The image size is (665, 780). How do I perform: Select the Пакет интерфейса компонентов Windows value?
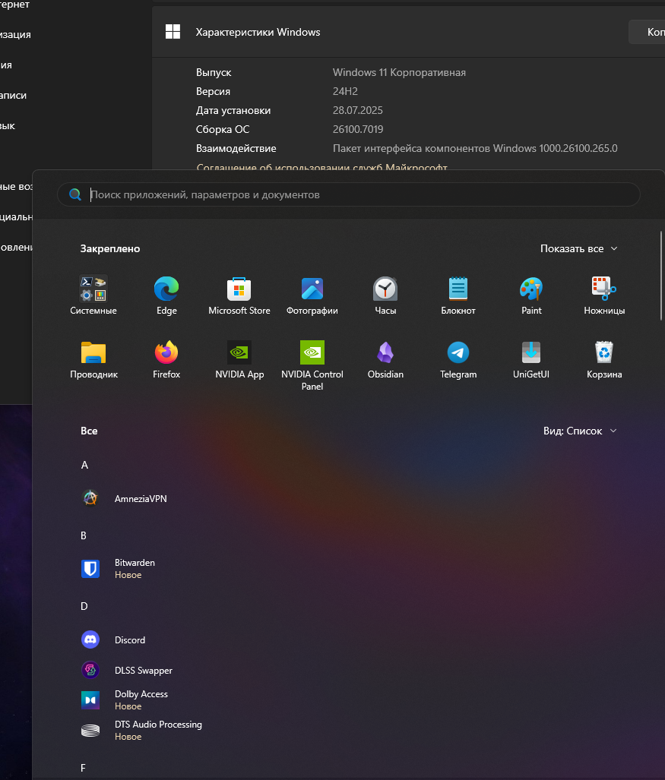click(x=475, y=148)
